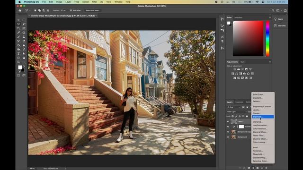The height and width of the screenshot is (170, 303).
Task: Hide Layer 1 using eye icon
Action: pos(228,121)
